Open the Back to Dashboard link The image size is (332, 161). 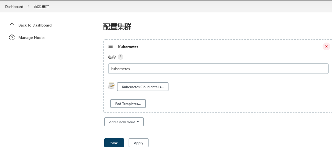(35, 25)
